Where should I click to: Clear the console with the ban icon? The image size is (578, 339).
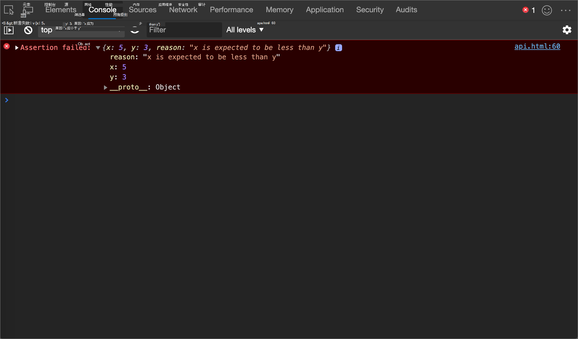pyautogui.click(x=28, y=30)
